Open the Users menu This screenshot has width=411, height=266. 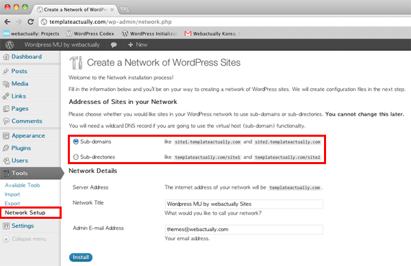[20, 161]
